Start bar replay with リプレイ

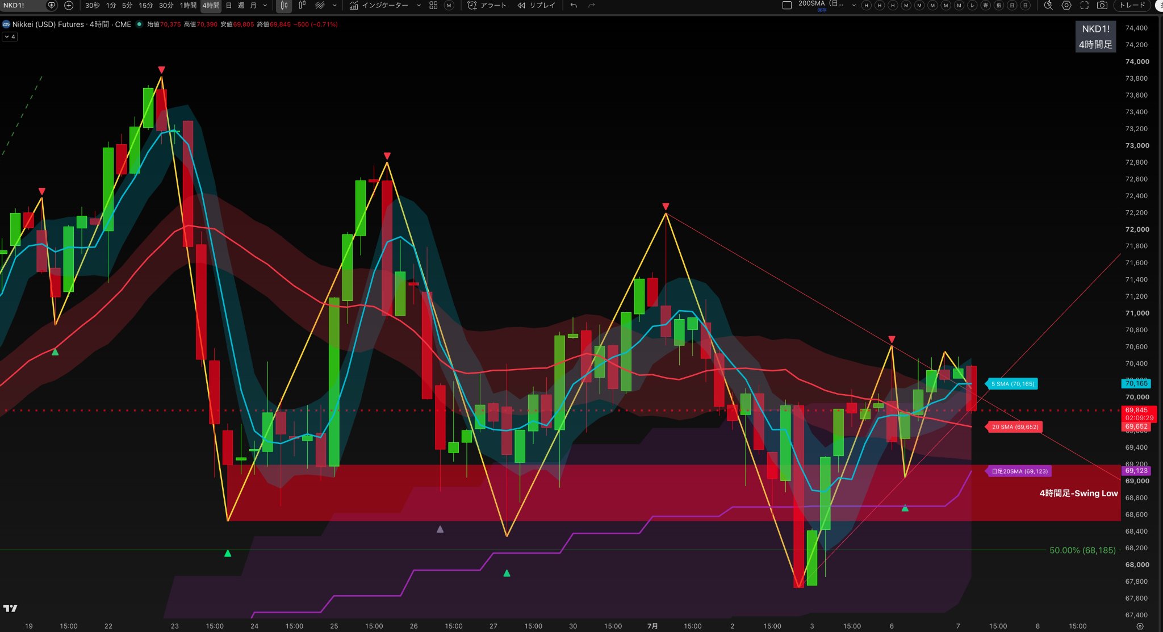tap(536, 5)
